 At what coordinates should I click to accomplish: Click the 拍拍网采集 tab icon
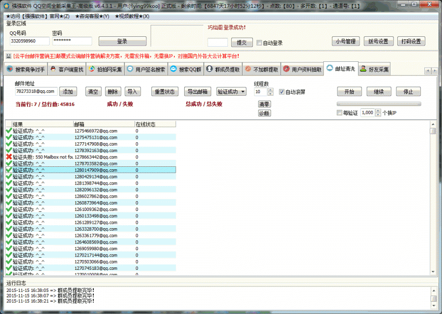pyautogui.click(x=92, y=69)
